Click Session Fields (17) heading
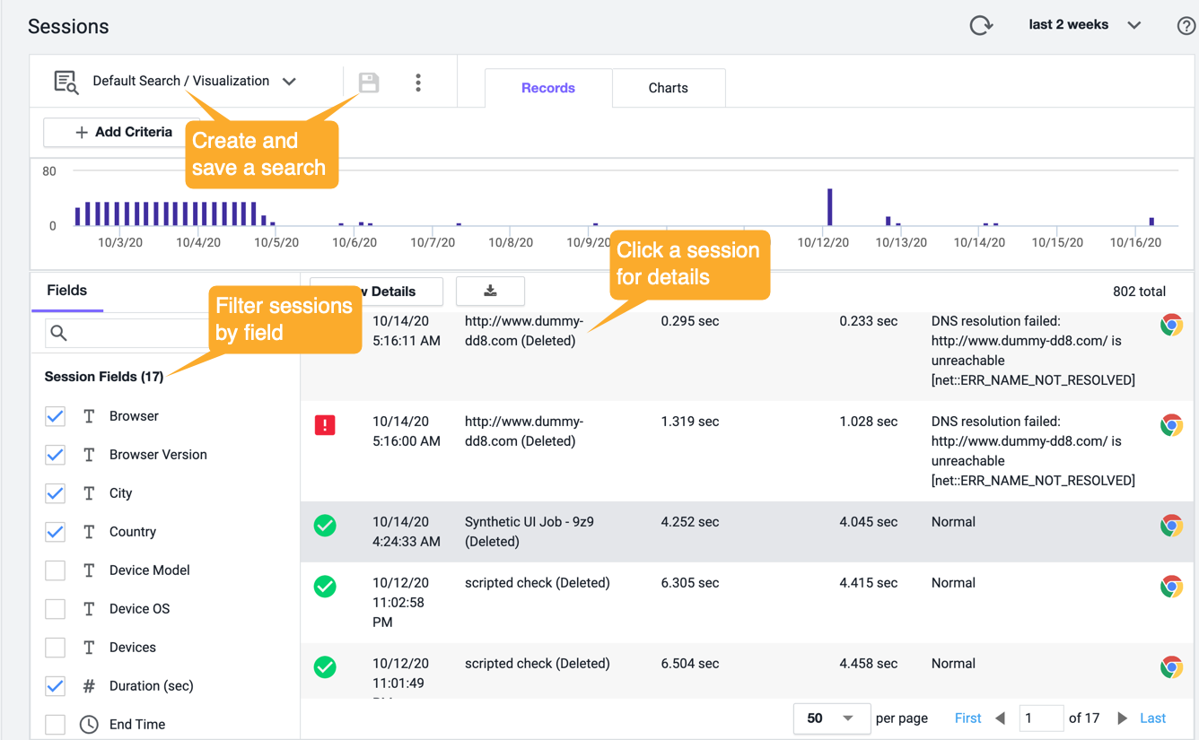The width and height of the screenshot is (1199, 740). click(x=104, y=377)
